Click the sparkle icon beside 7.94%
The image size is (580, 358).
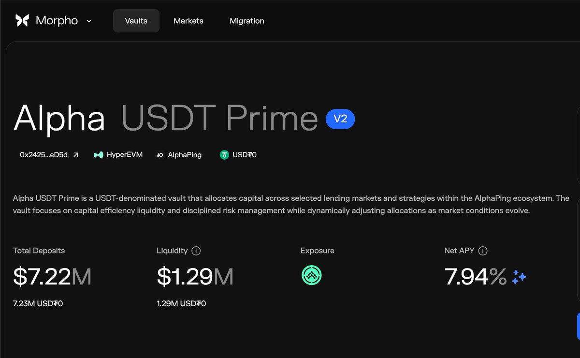coord(519,277)
